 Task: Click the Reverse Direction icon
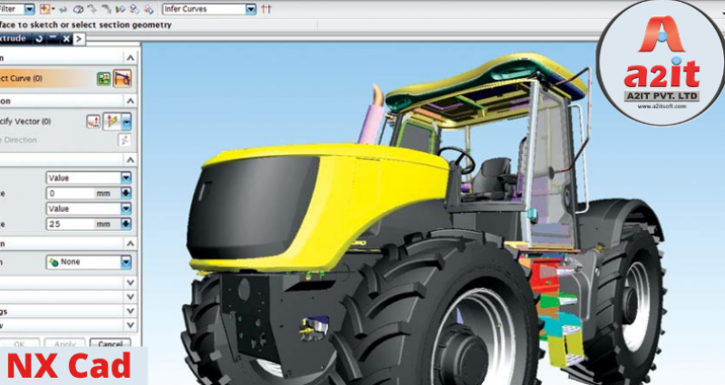[124, 140]
